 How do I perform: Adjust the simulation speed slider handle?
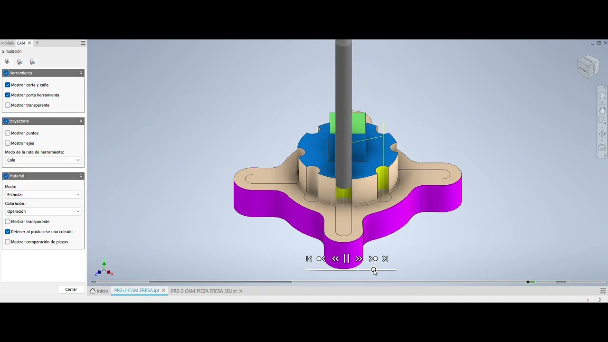[x=374, y=270]
